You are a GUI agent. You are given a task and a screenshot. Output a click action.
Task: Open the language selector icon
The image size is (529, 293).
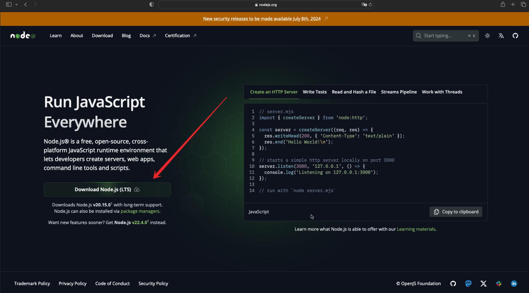[501, 36]
